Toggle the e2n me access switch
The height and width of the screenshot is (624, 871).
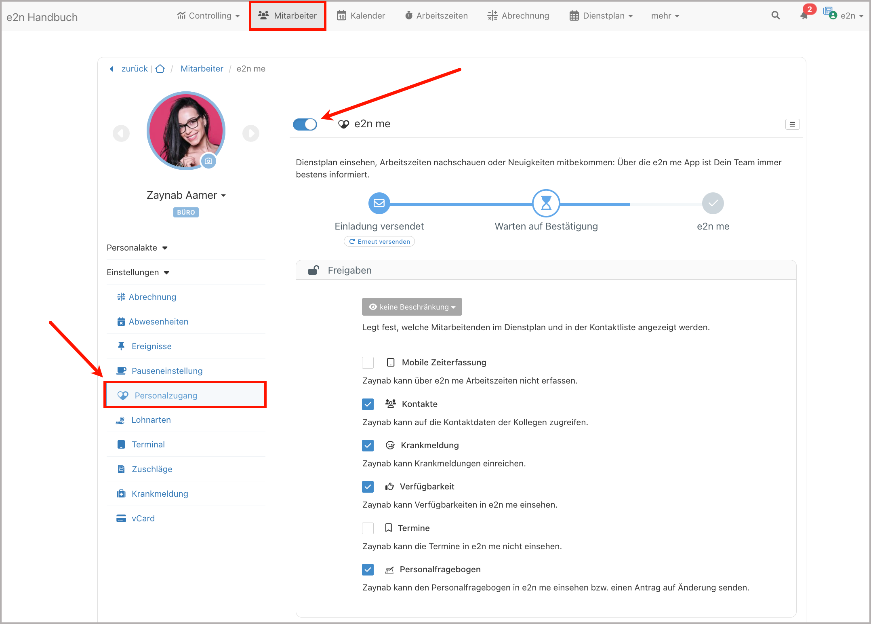click(305, 124)
